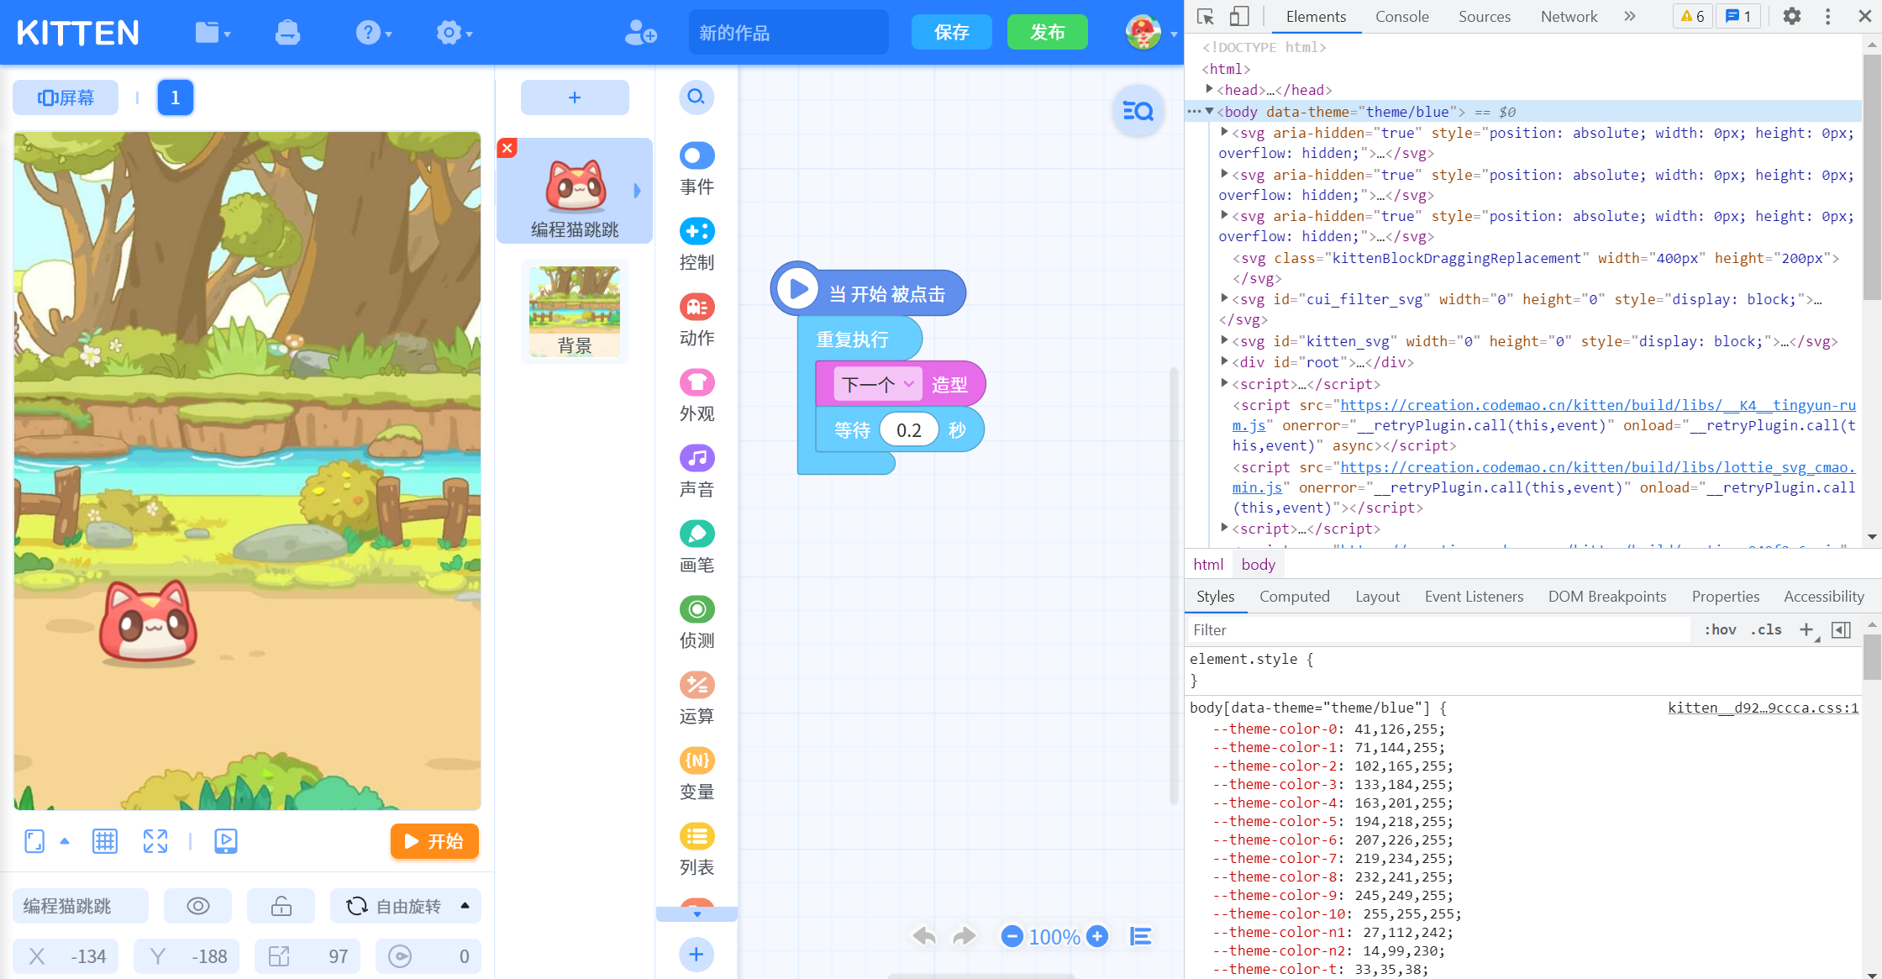This screenshot has width=1882, height=979.
Task: Zoom in the workspace with plus button
Action: point(1096,936)
